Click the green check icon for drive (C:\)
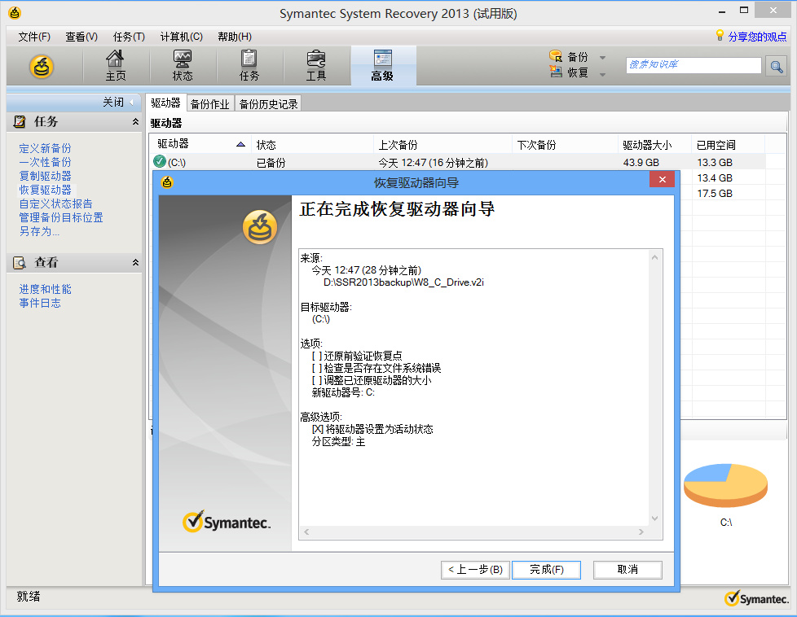Image resolution: width=797 pixels, height=617 pixels. click(x=160, y=161)
